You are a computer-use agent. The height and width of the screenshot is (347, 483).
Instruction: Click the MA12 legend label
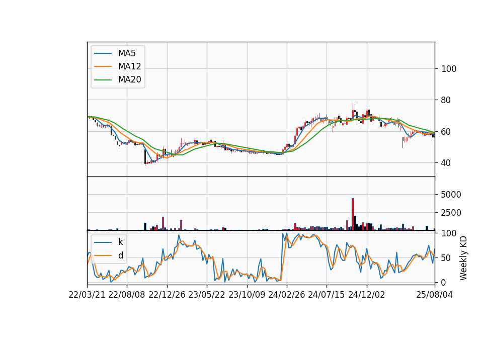click(130, 66)
